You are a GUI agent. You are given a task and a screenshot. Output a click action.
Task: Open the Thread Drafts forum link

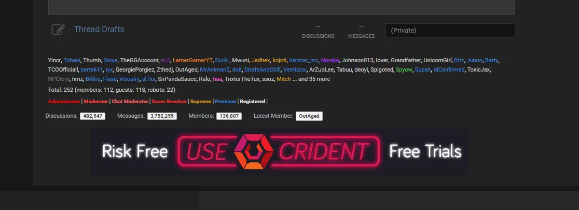tap(99, 30)
